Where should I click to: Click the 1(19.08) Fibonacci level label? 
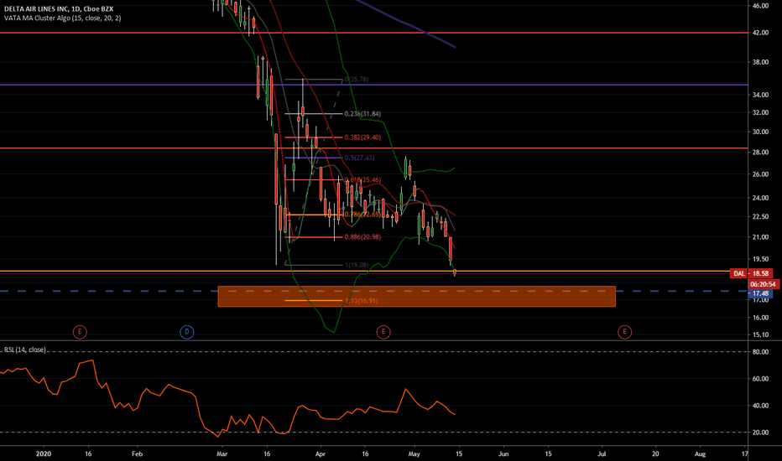(x=357, y=265)
